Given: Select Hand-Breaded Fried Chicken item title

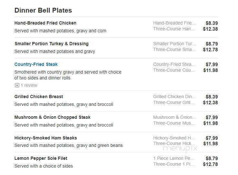Looking at the screenshot, I should [x=46, y=23].
